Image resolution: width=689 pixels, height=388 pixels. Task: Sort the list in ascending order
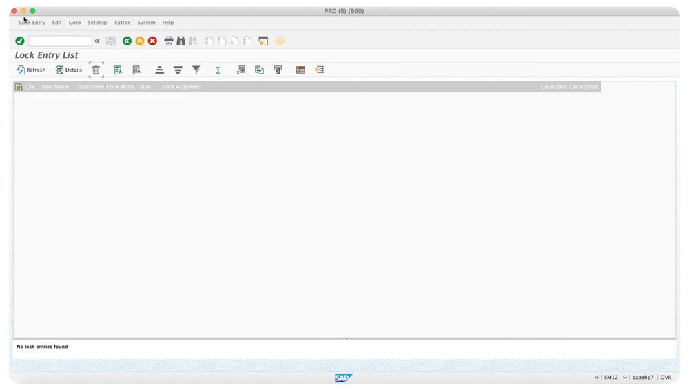coord(160,70)
